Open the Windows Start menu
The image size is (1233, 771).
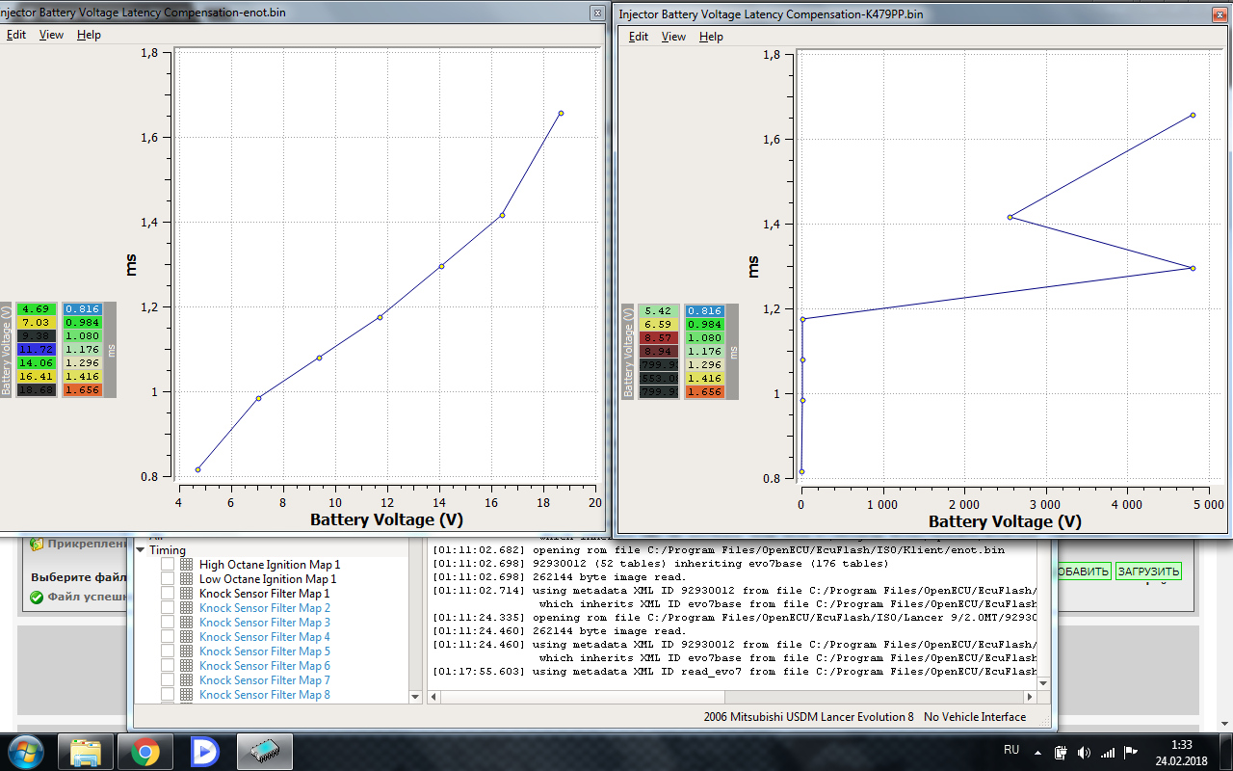click(x=24, y=751)
